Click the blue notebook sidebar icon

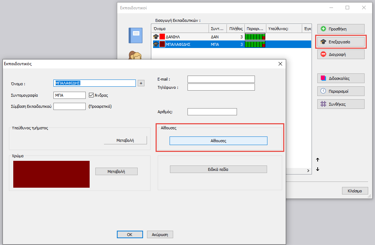coord(136,35)
